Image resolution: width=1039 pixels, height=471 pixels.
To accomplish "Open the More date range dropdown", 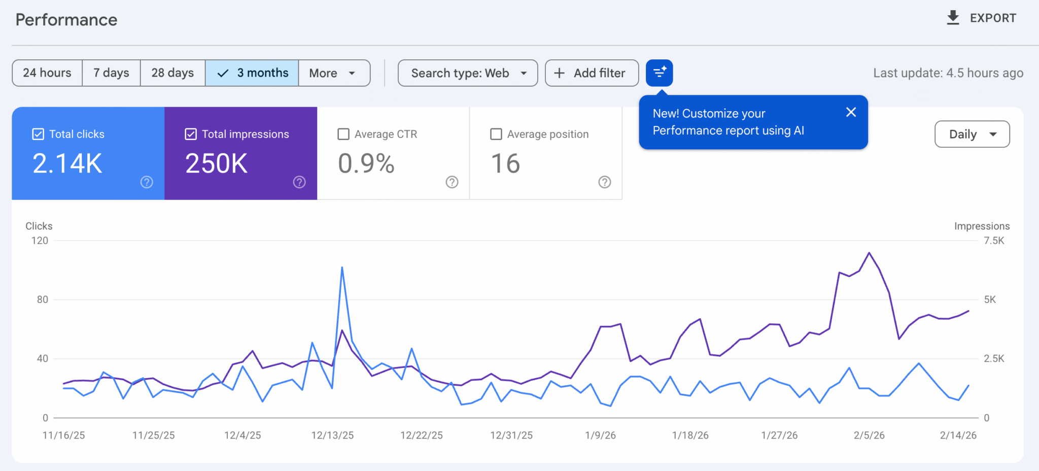I will (334, 73).
